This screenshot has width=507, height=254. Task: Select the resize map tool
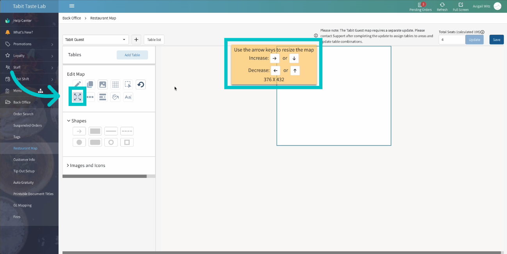[77, 97]
